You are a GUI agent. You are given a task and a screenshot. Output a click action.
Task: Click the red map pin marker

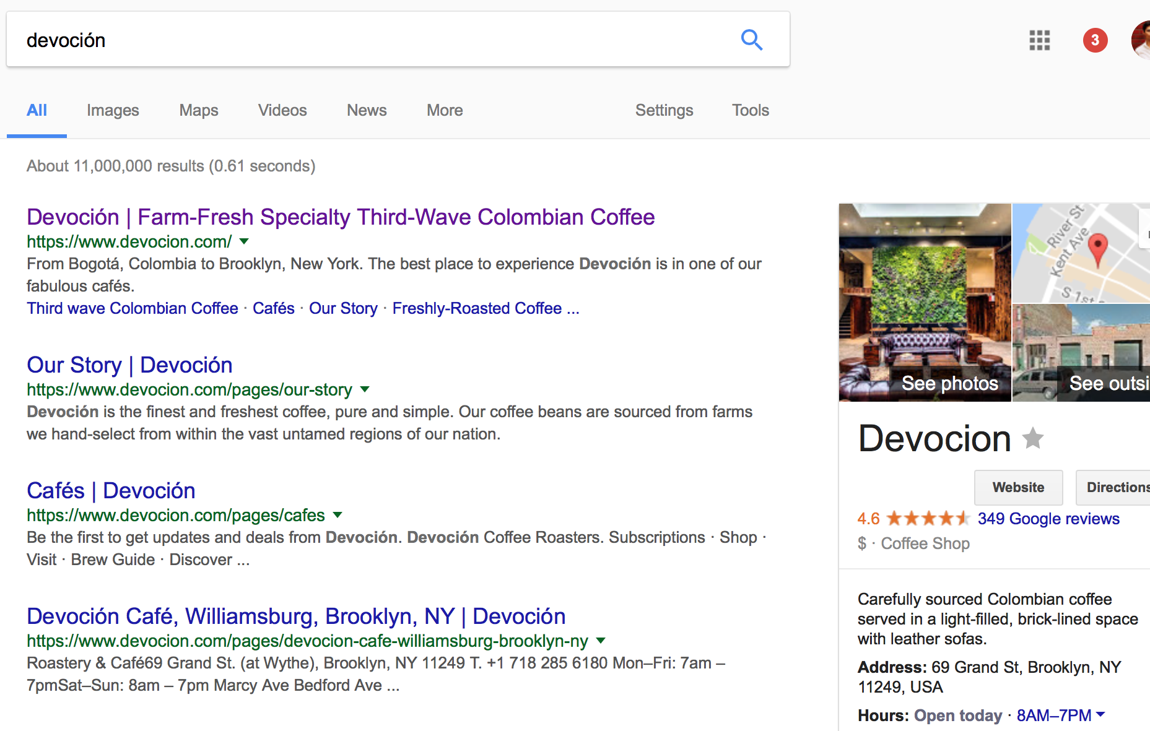1097,249
